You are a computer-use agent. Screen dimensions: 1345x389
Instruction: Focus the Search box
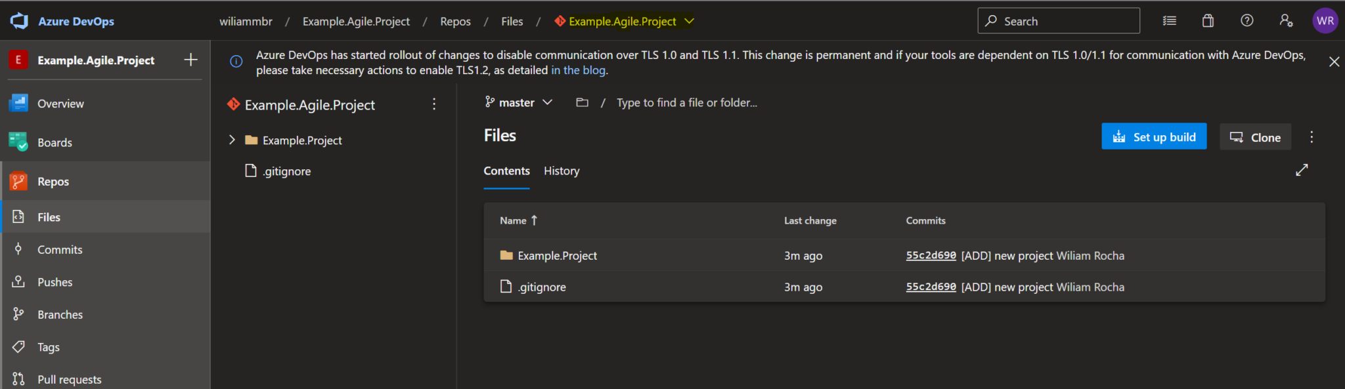(1059, 21)
